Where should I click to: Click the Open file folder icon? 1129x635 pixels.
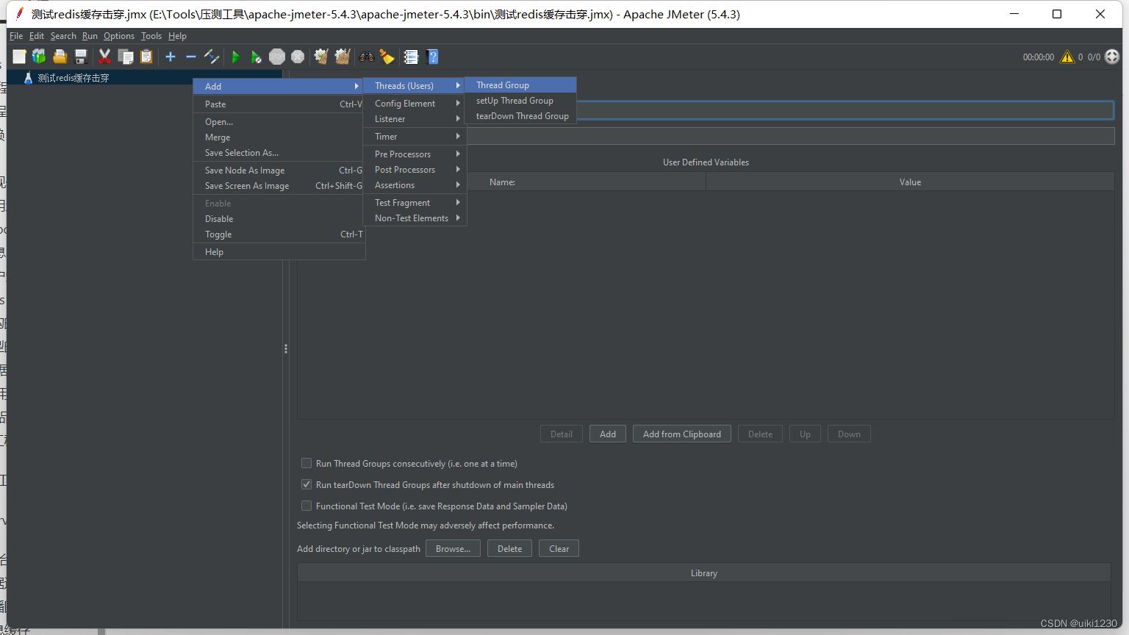pos(60,57)
